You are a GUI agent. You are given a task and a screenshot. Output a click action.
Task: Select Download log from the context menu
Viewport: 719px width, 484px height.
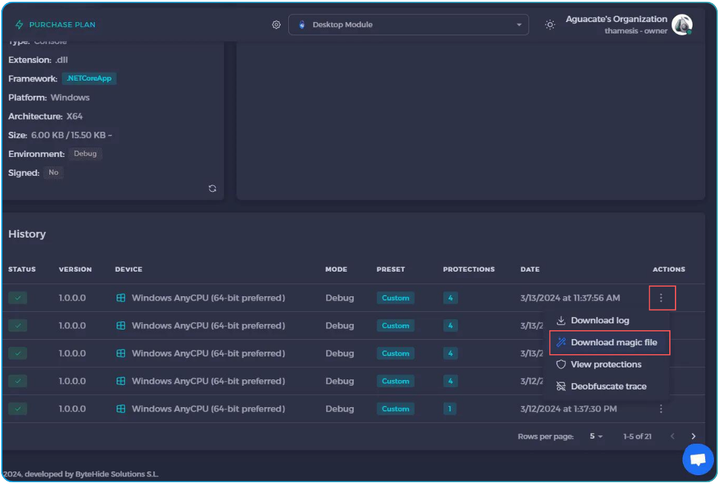coord(599,320)
